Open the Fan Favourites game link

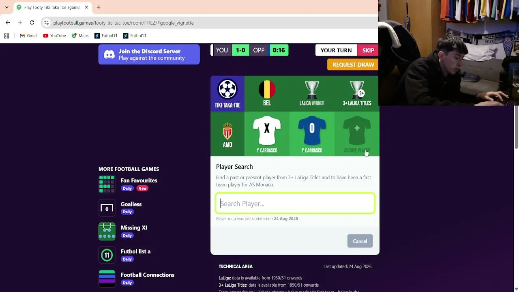click(x=139, y=180)
